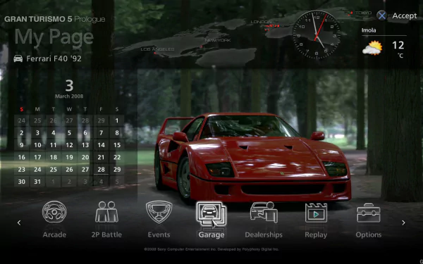
Task: Click the car icon beside Ferrari F40 '92
Action: coord(18,58)
